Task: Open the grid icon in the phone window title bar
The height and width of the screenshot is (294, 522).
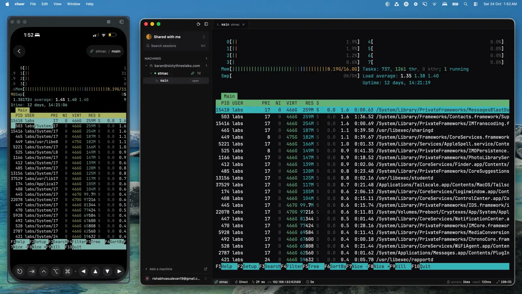Action: (108, 22)
